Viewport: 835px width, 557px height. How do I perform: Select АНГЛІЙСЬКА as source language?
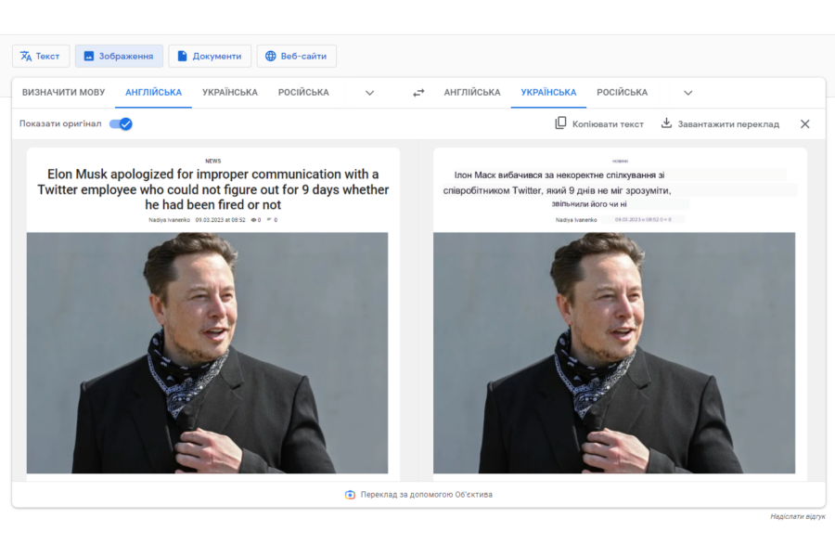tap(153, 92)
